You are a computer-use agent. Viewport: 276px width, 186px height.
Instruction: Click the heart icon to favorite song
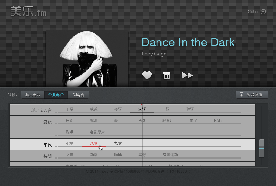point(147,75)
